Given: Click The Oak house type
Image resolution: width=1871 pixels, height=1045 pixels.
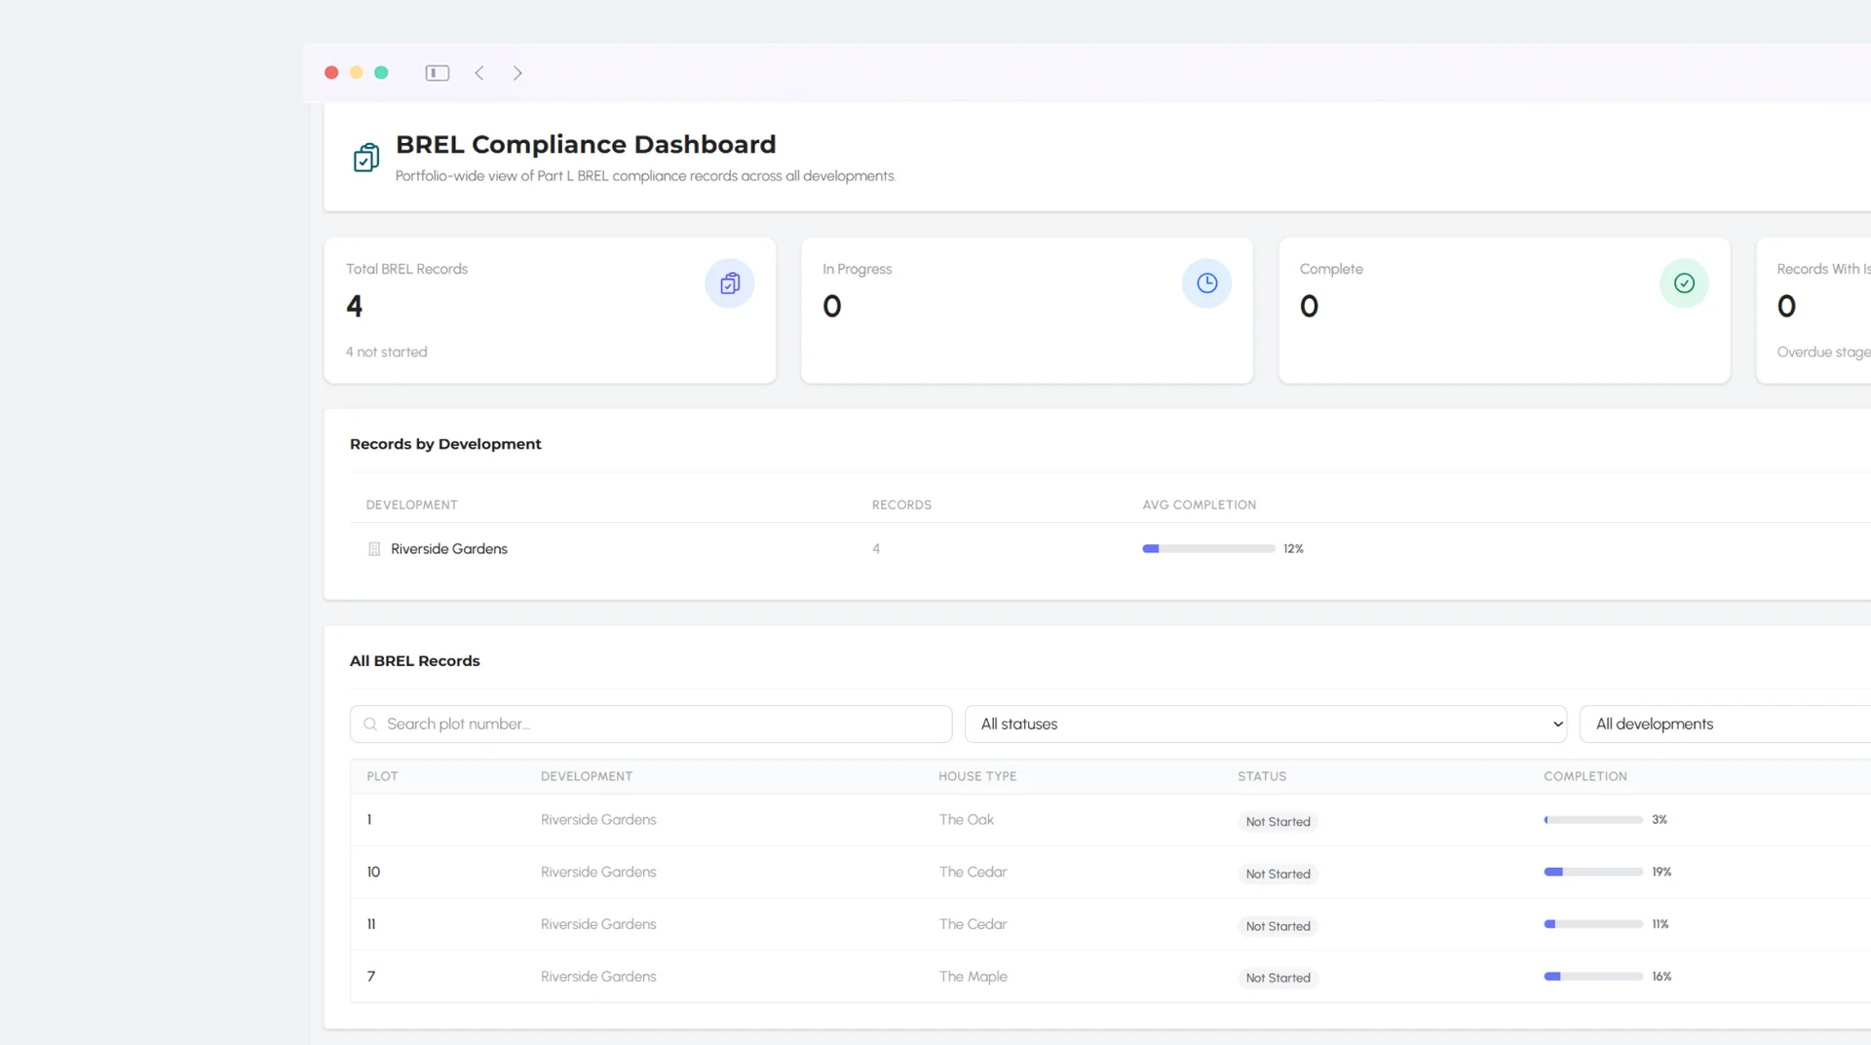Looking at the screenshot, I should coord(966,820).
